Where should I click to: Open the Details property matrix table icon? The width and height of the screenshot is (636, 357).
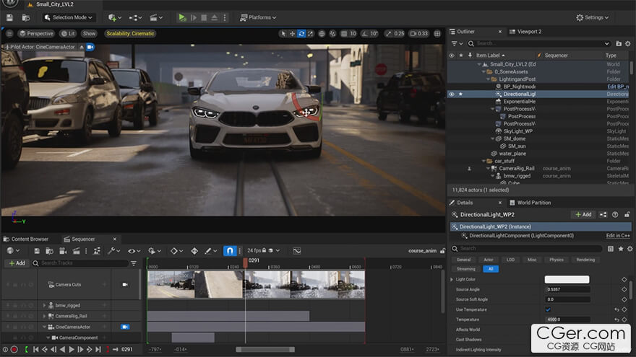coord(611,249)
